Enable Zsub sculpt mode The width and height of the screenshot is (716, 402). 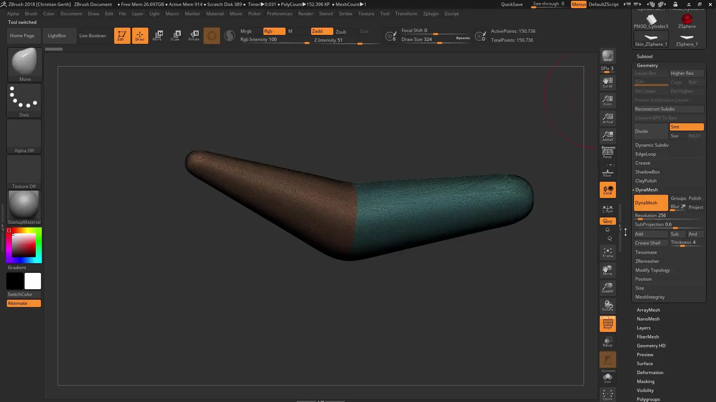pos(341,32)
